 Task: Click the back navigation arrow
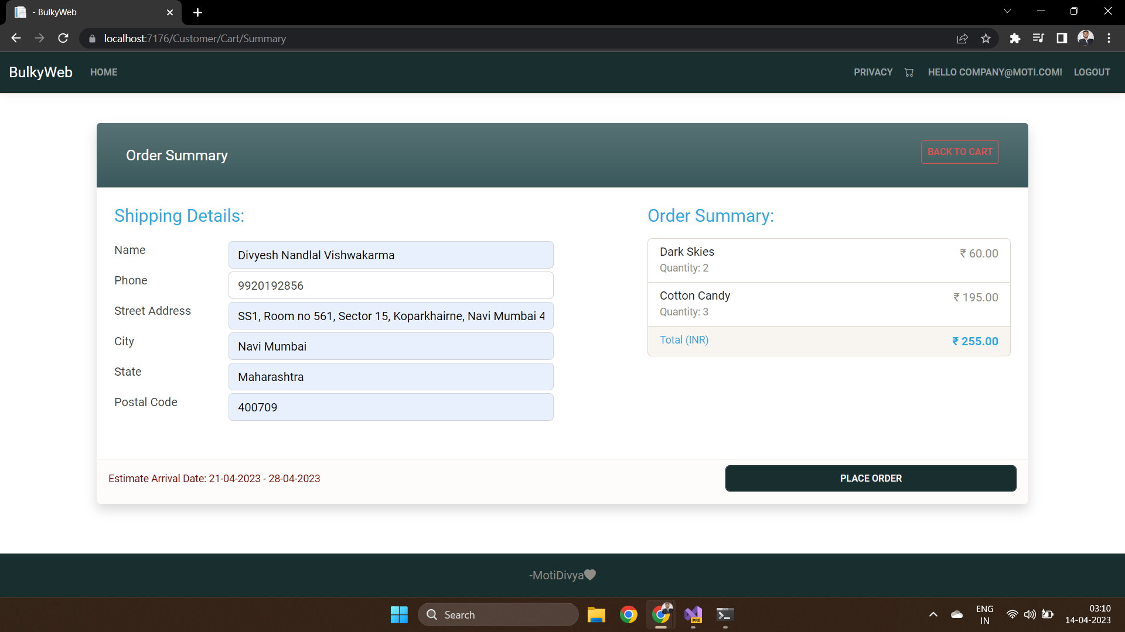coord(15,38)
